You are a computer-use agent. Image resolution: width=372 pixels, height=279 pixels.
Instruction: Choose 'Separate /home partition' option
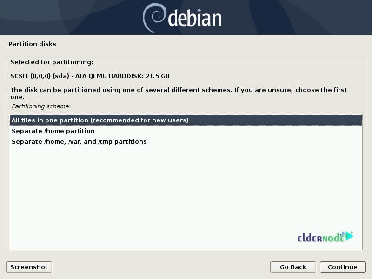click(x=186, y=131)
